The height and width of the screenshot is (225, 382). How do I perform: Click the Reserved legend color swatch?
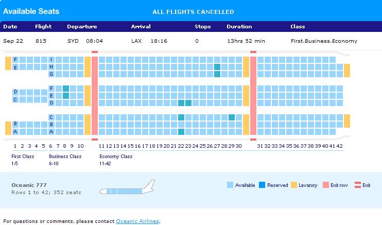262,185
